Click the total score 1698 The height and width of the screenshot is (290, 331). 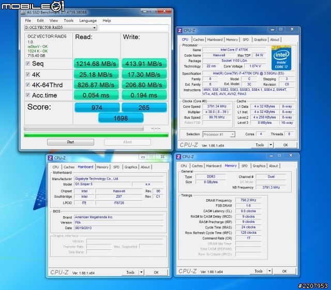point(121,118)
